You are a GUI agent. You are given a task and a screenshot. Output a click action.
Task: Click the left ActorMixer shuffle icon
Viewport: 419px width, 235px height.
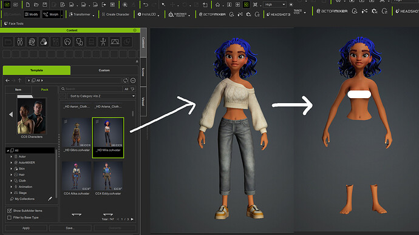click(x=240, y=15)
